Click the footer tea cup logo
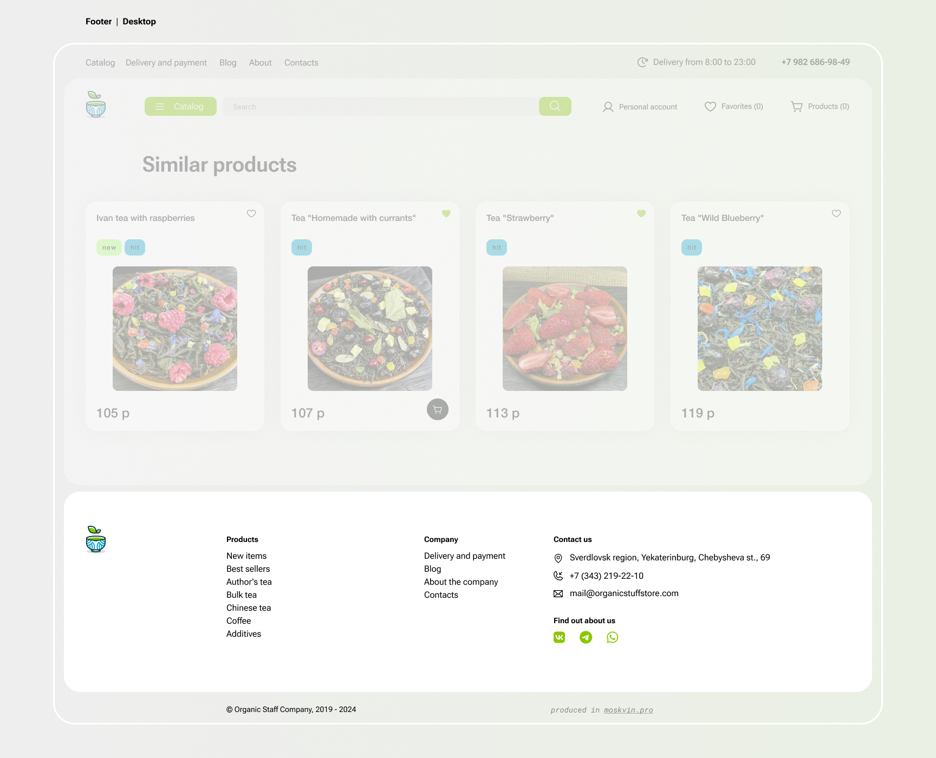The height and width of the screenshot is (758, 936). point(96,539)
